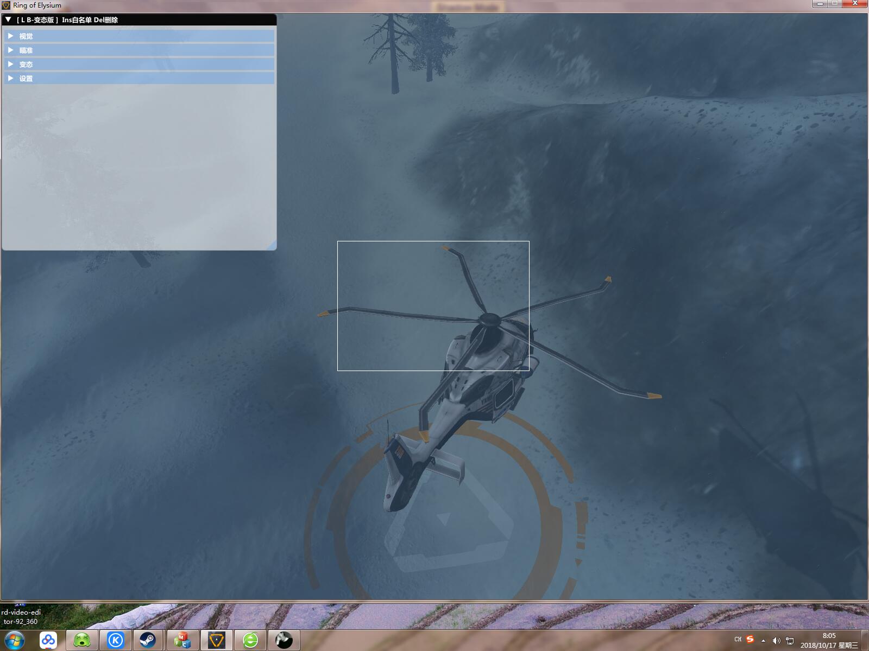
Task: Show hidden system tray icons
Action: click(x=764, y=641)
